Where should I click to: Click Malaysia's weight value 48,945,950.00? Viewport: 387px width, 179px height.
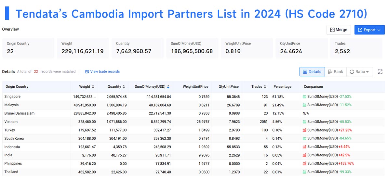click(85, 105)
